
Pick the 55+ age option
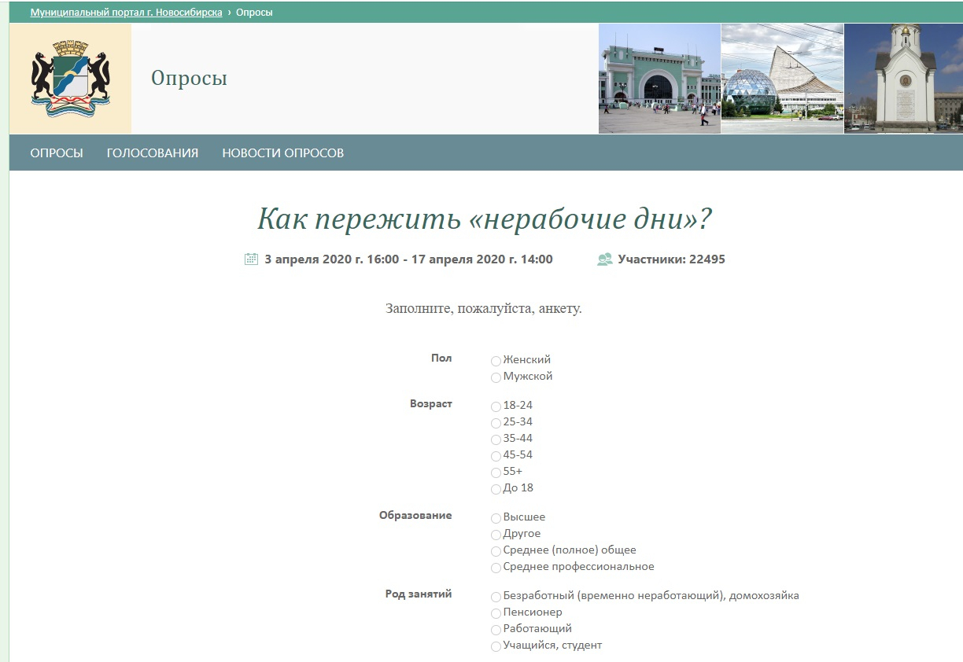(496, 473)
